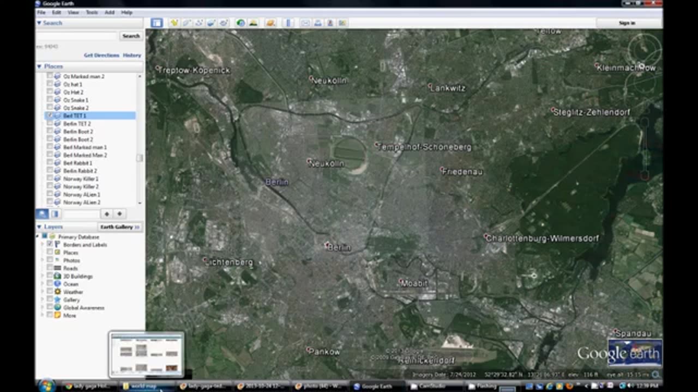Enable the Photos layer checkbox
This screenshot has width=698, height=392.
click(x=50, y=260)
